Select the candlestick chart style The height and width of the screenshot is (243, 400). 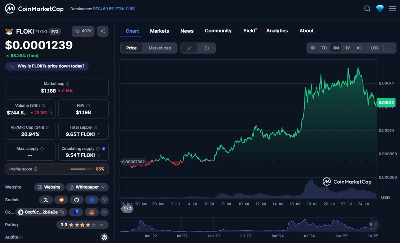207,48
